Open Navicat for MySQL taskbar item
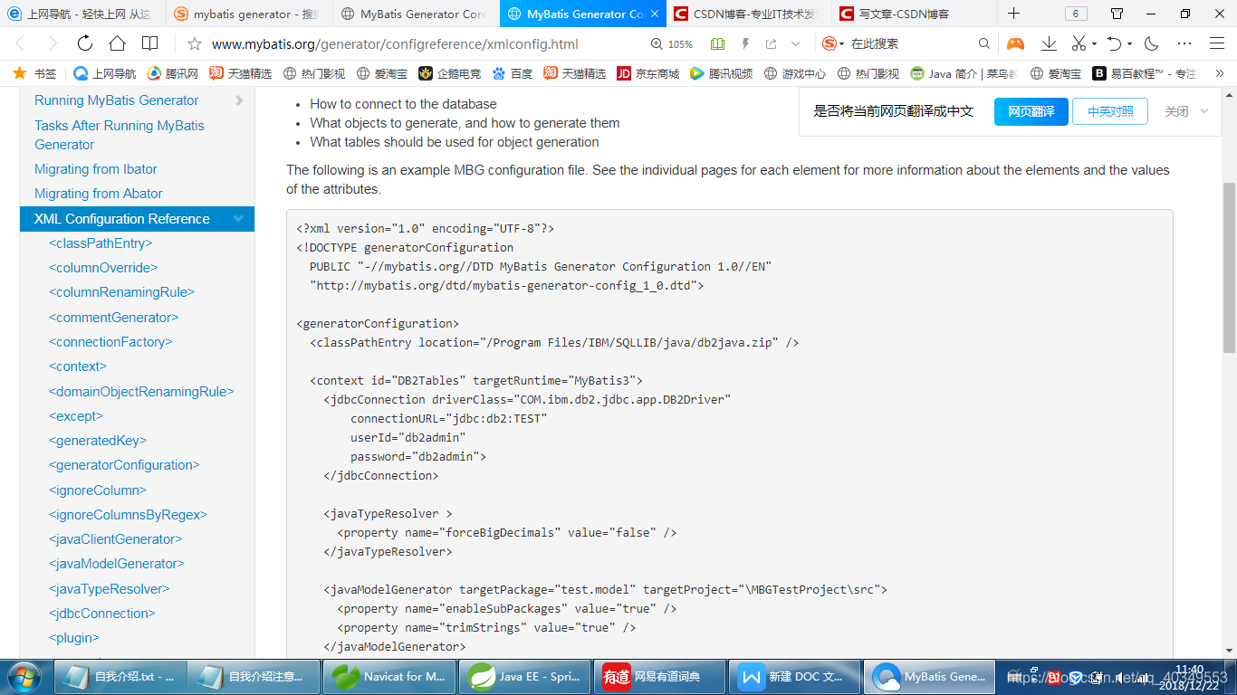The image size is (1237, 695). 389,676
